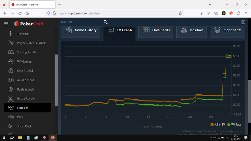Open Calculator from the taskbar
251x141 pixels.
click(28, 138)
